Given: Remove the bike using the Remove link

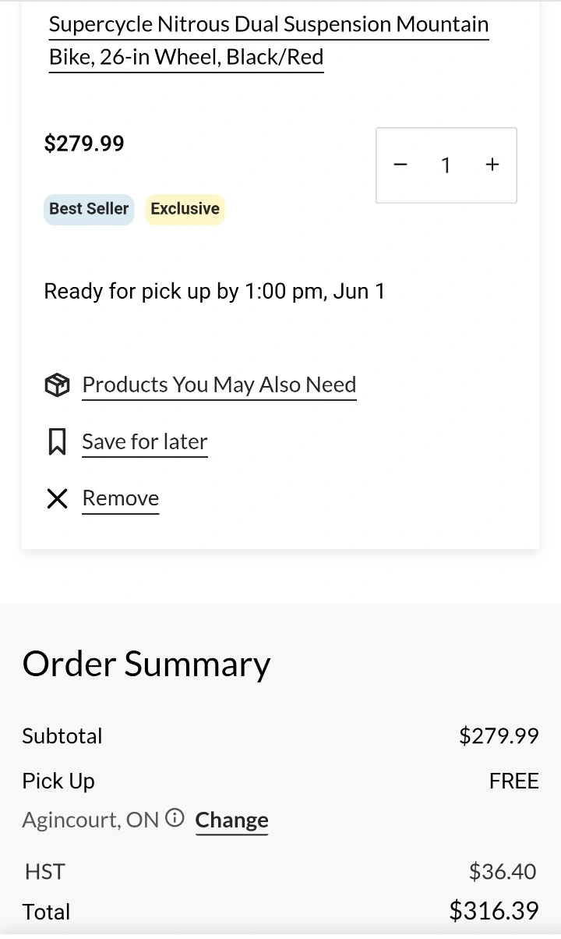Looking at the screenshot, I should click(121, 498).
